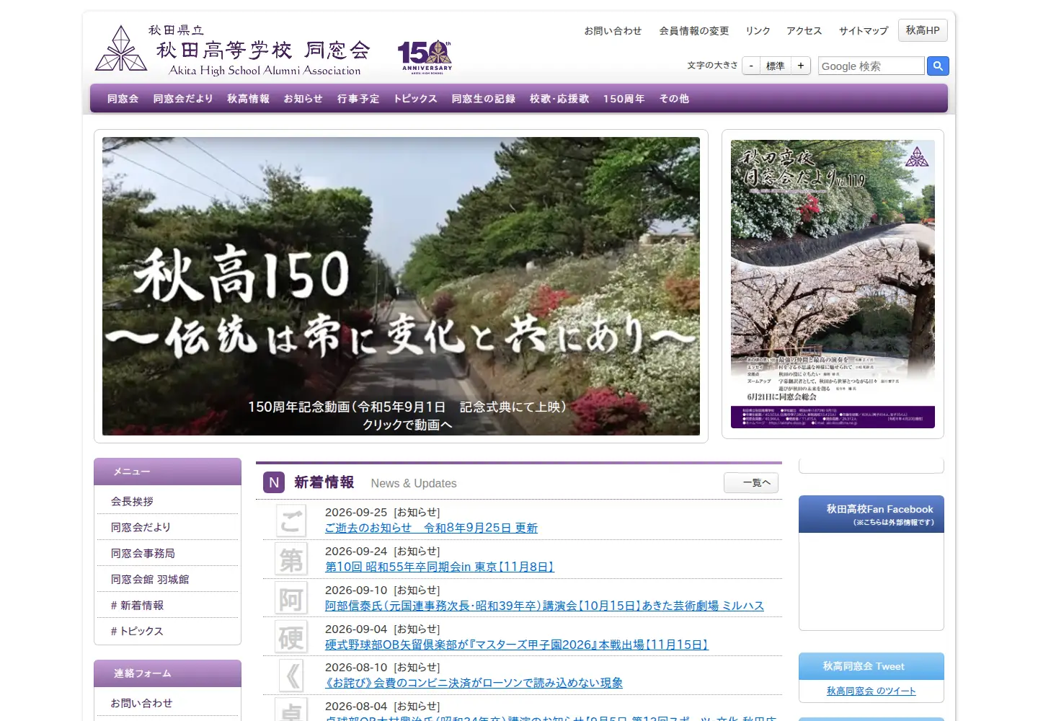Play the 秋高150 anniversary video banner
The image size is (1038, 721).
(x=401, y=286)
